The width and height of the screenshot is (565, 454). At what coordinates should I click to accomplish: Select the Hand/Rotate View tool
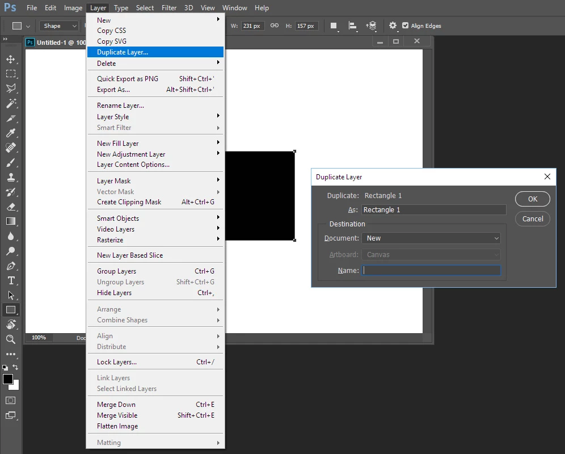11,325
